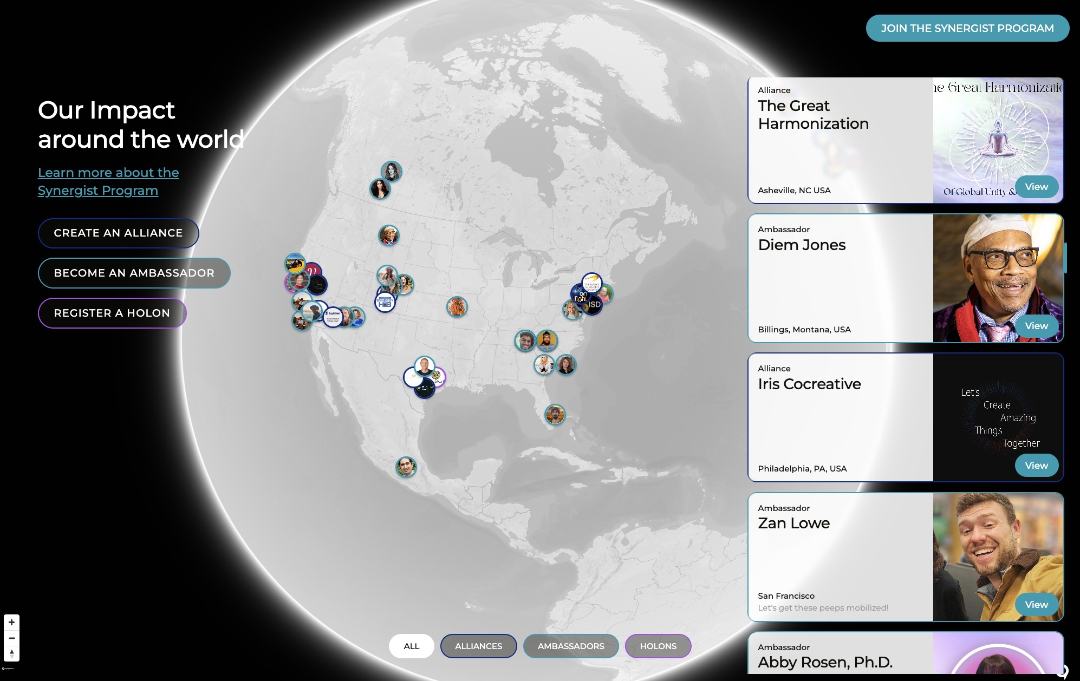Click the LightNet logo map marker

click(333, 316)
